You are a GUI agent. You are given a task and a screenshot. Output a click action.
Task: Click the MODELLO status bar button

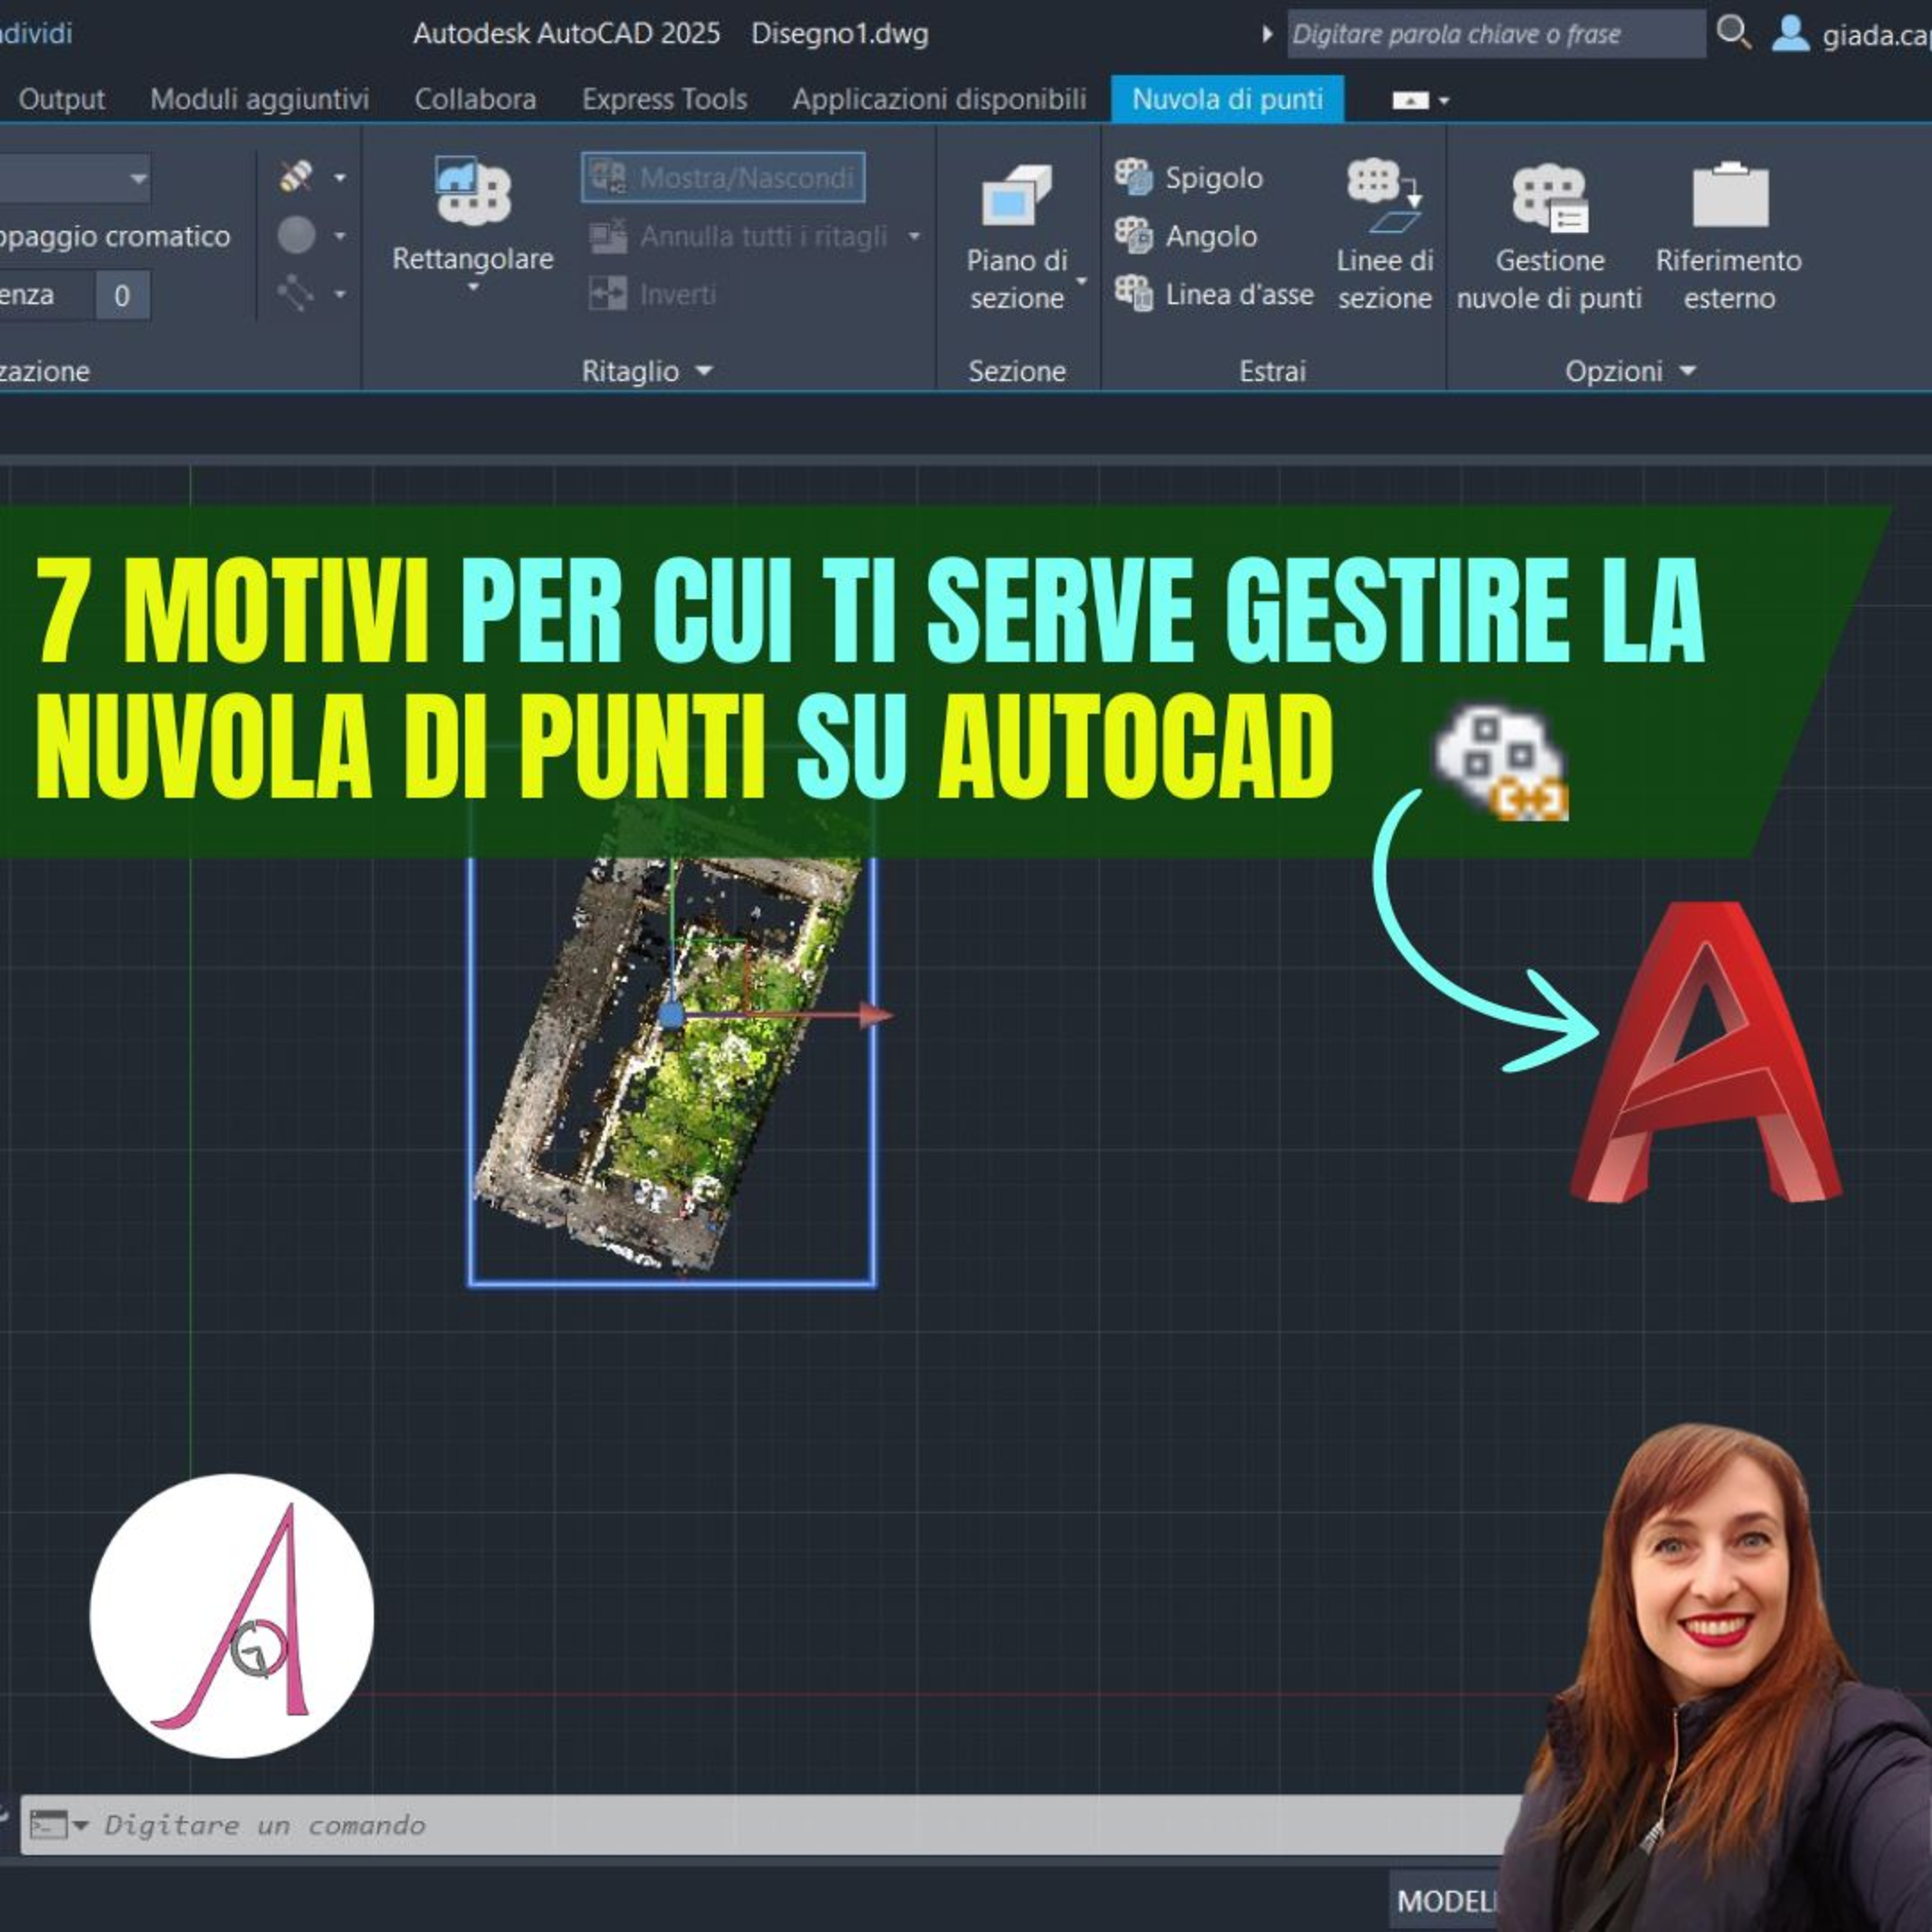[x=1444, y=1901]
